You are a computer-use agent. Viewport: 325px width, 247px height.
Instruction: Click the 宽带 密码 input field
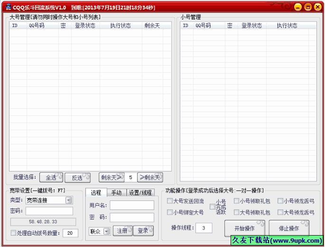pyautogui.click(x=49, y=211)
